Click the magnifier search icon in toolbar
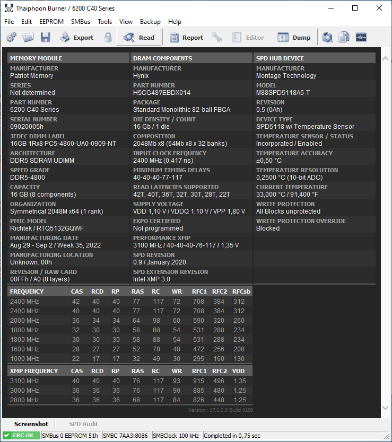392x442 pixels. pos(327,37)
